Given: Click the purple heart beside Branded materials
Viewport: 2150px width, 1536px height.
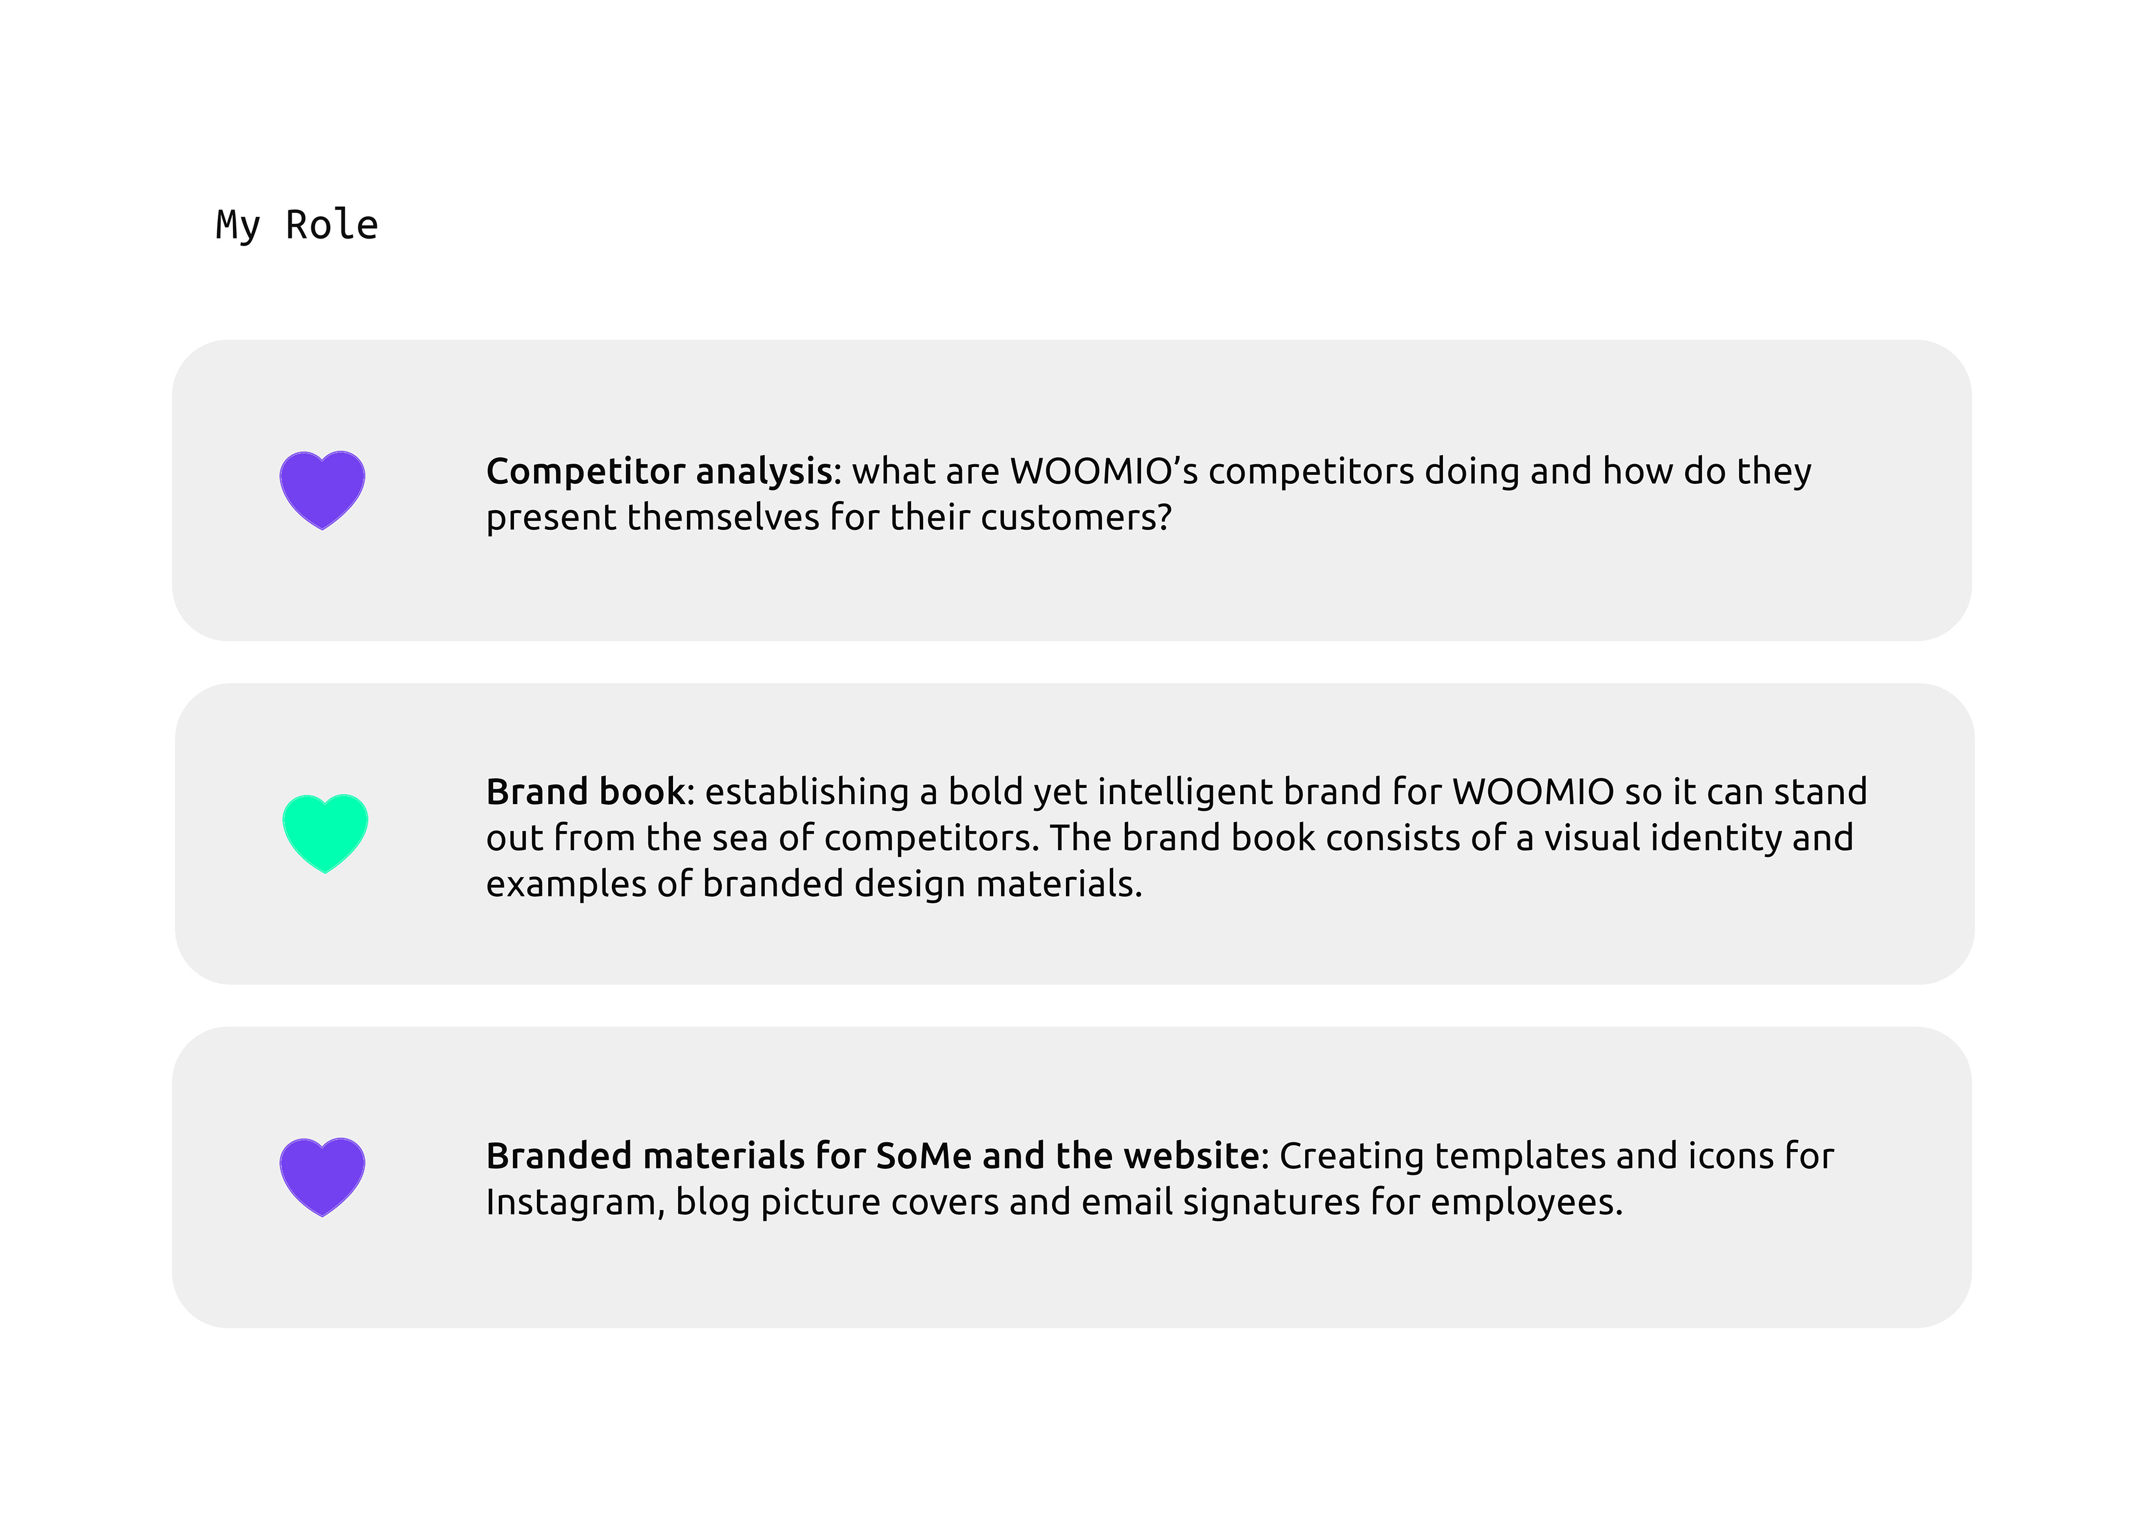Looking at the screenshot, I should [x=321, y=1175].
